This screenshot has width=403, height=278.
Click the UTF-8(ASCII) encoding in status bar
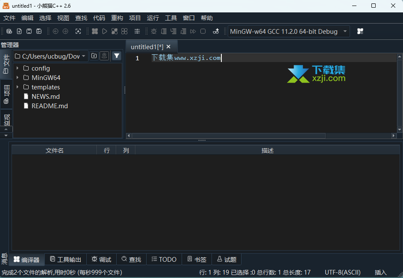pyautogui.click(x=343, y=272)
